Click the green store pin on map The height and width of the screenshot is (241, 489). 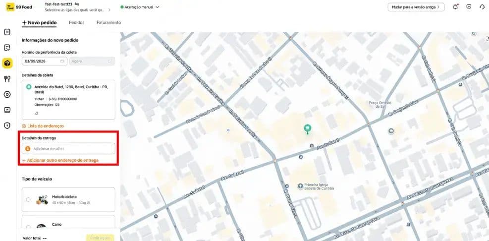(x=308, y=129)
